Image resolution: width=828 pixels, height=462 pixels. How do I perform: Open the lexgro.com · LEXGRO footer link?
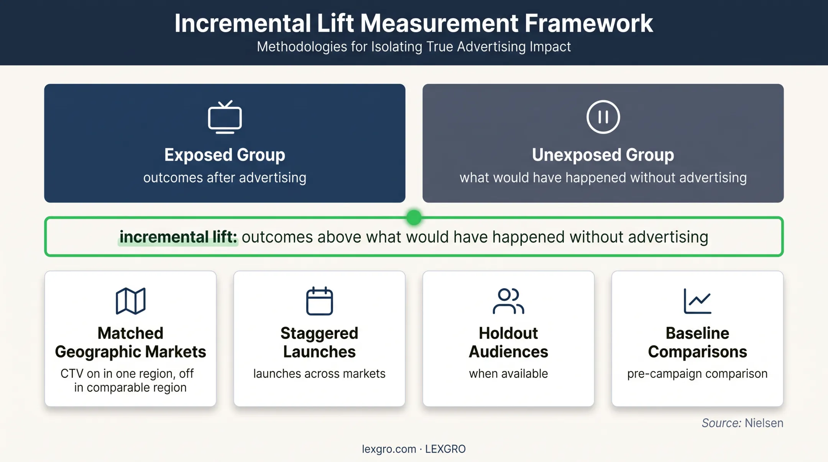click(414, 449)
